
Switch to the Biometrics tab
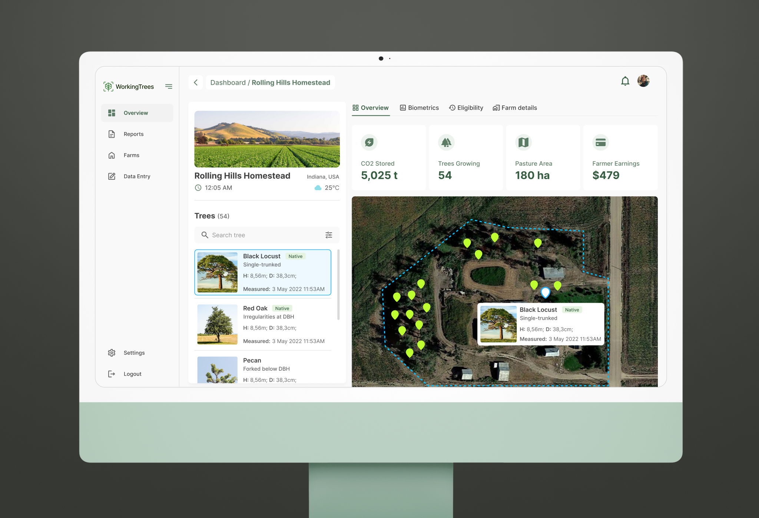(419, 108)
